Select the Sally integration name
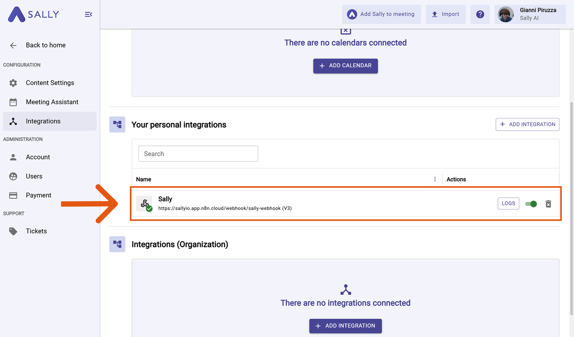The image size is (574, 337). click(165, 199)
